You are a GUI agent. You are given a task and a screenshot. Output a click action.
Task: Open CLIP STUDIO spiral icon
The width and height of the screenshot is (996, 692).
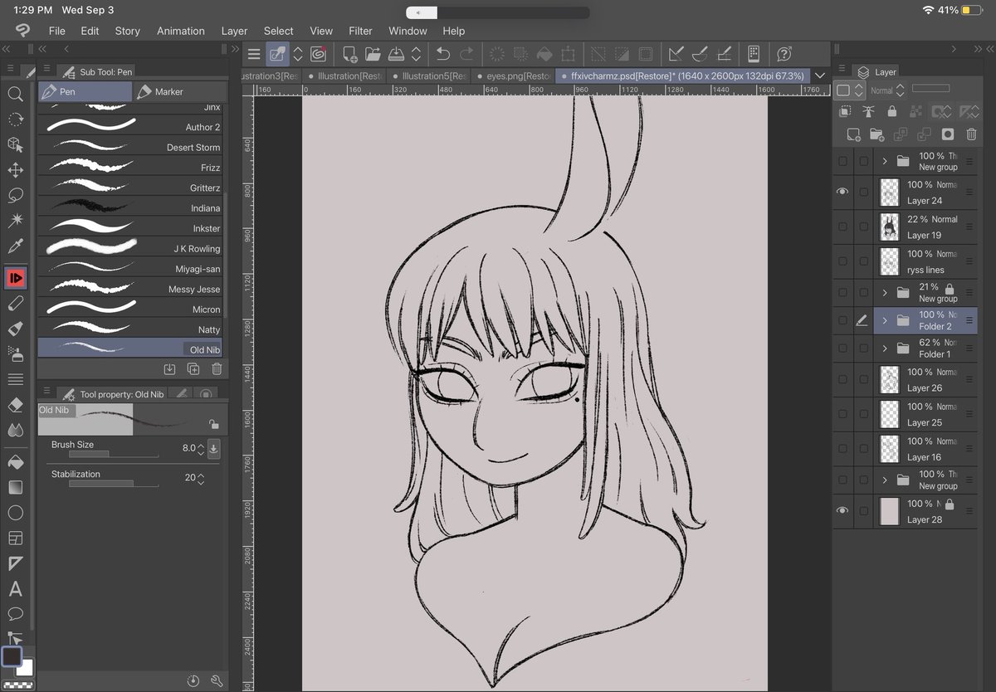[x=318, y=54]
